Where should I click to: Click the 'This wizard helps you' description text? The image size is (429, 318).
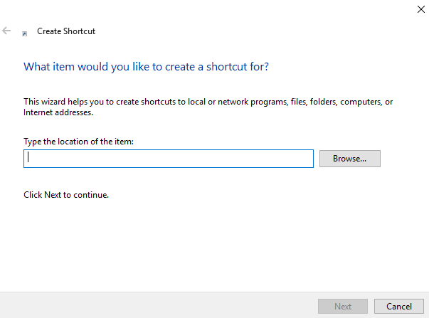click(208, 107)
